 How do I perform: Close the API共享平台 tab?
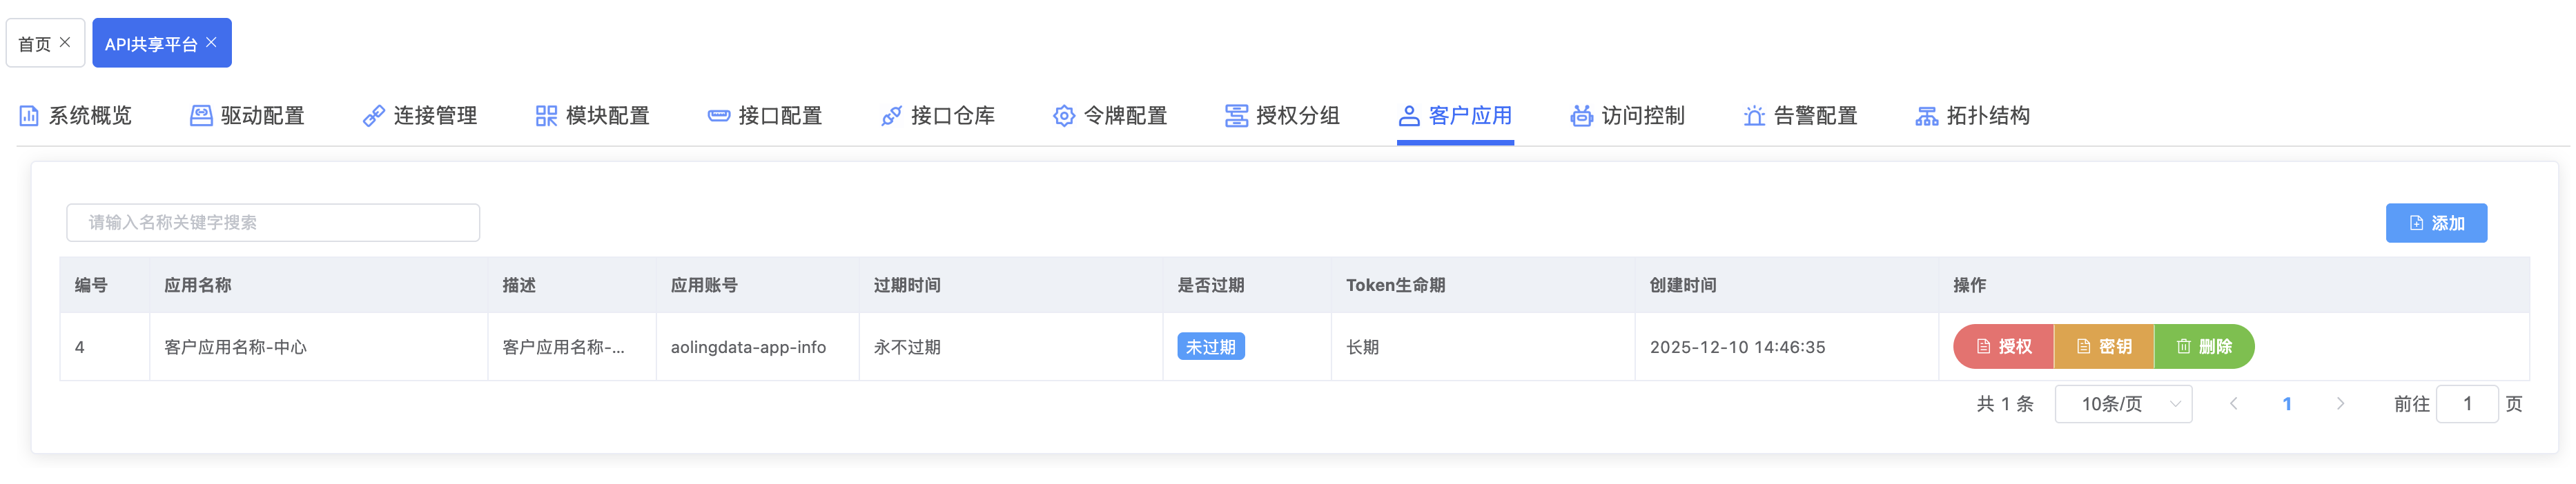(x=211, y=42)
